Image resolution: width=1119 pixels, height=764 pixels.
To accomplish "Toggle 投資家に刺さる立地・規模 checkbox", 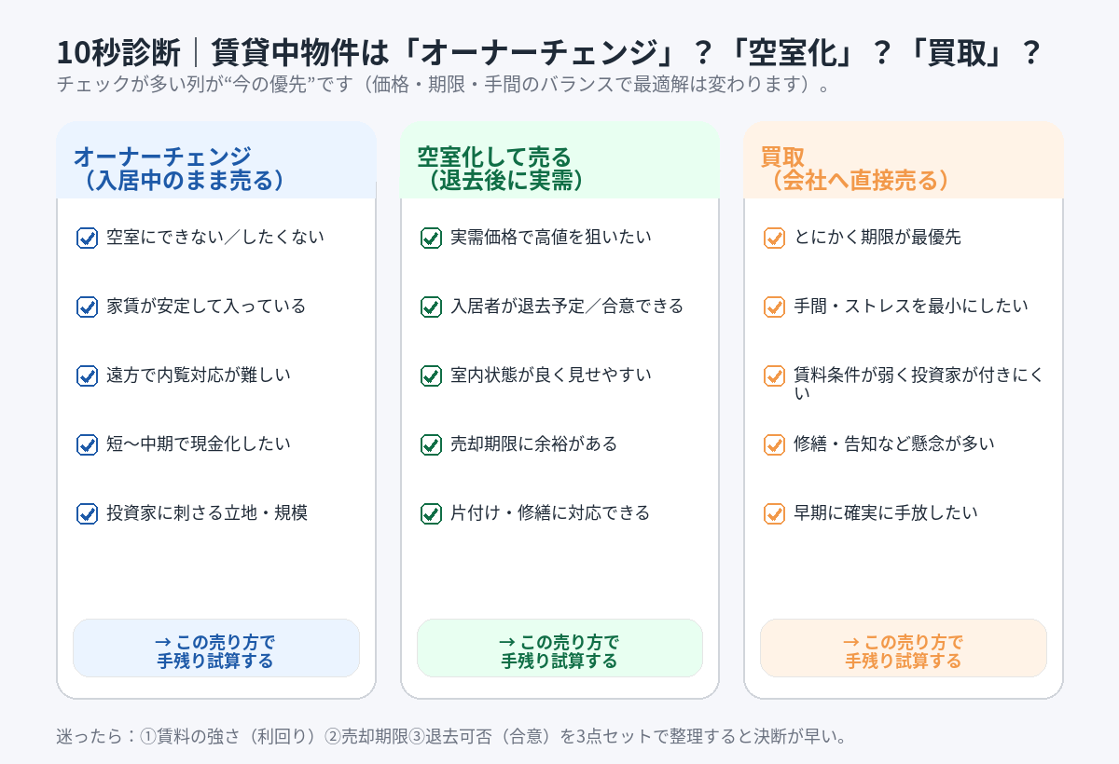I will point(87,514).
